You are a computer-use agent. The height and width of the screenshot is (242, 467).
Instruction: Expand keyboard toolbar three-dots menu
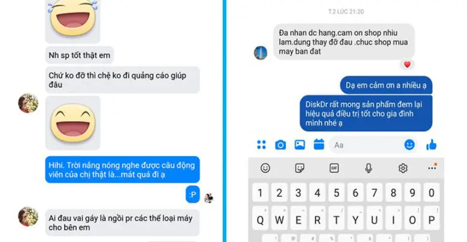(432, 168)
